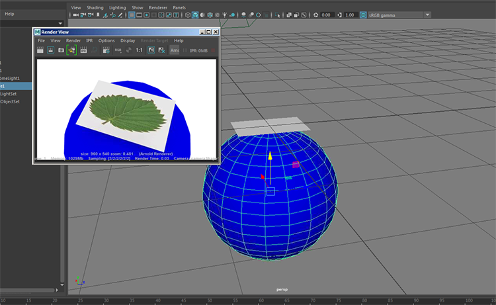The height and width of the screenshot is (305, 496).
Task: Toggle the RGB channels display button
Action: pyautogui.click(x=118, y=50)
